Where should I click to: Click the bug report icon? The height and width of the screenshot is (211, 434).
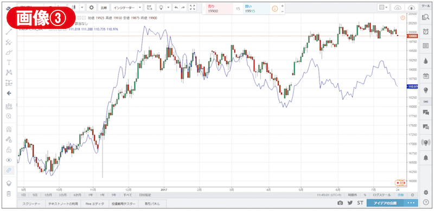pos(426,191)
